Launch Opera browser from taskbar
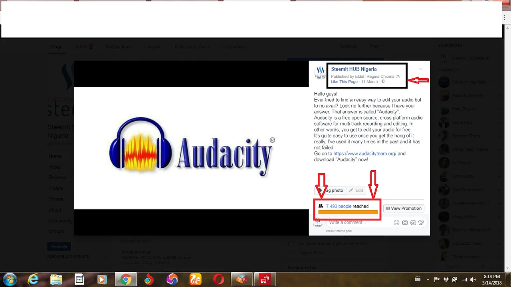The image size is (511, 287). pyautogui.click(x=219, y=279)
